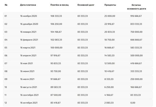Click the payment '95 833,33'

pos(55,63)
